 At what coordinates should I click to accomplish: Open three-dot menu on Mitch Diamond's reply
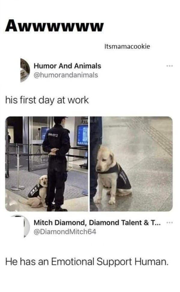[169, 222]
